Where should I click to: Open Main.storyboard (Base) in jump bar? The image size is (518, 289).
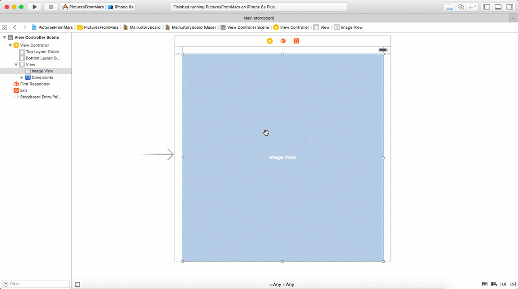[190, 27]
